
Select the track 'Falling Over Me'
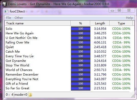[17, 42]
